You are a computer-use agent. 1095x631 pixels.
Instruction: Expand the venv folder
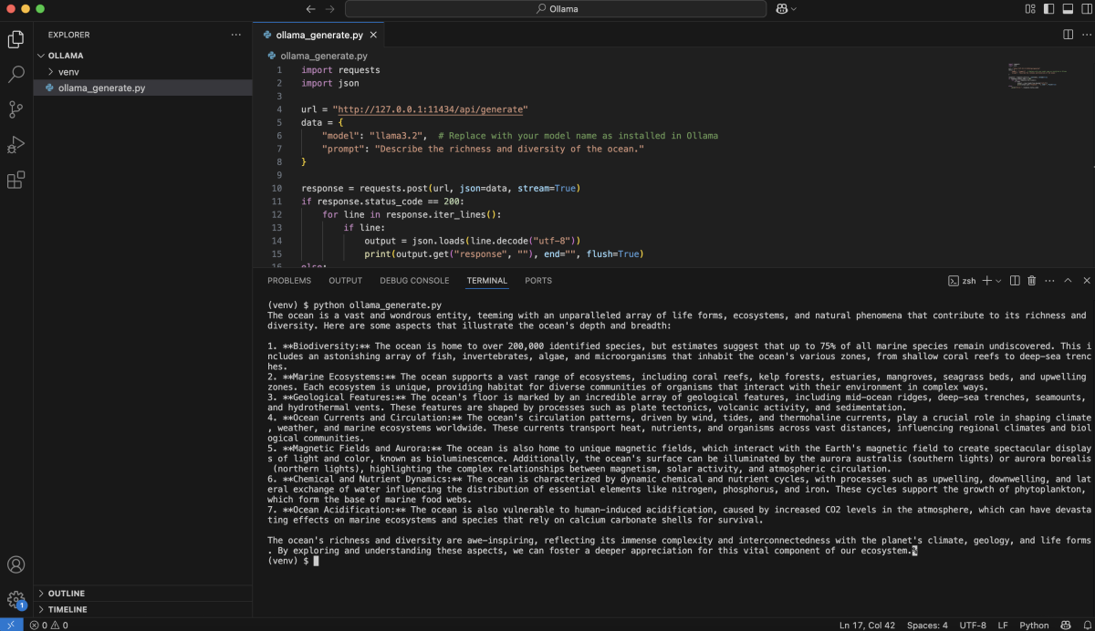pyautogui.click(x=142, y=72)
